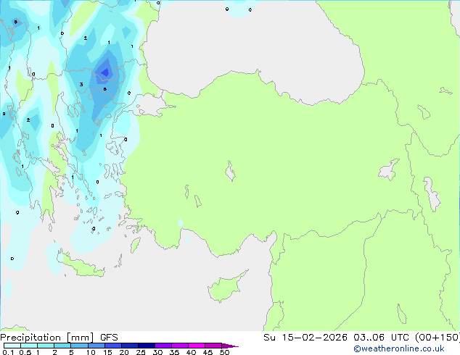Viewport: 460px width, 355px height.
Task: Select the 2–5 mm legend swatch
Action: (x=62, y=346)
